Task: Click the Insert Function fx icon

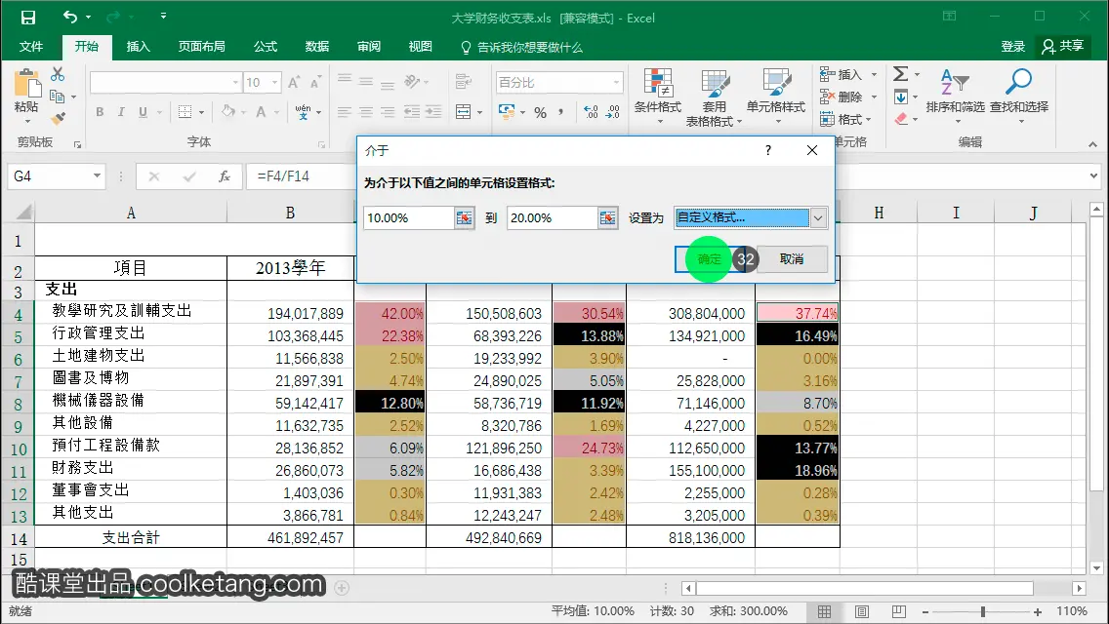Action: (x=225, y=175)
